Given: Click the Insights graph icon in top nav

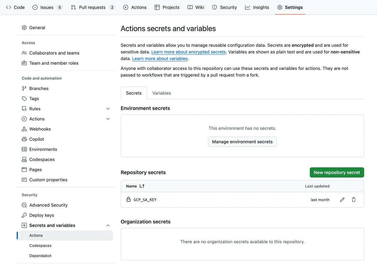Looking at the screenshot, I should tap(248, 7).
